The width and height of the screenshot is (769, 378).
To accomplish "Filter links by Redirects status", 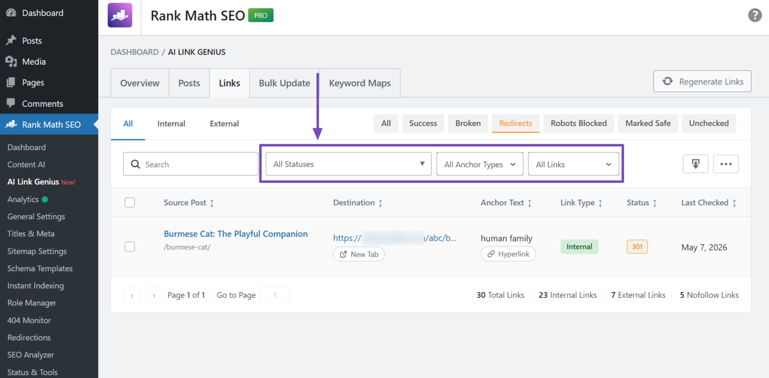I will click(516, 123).
